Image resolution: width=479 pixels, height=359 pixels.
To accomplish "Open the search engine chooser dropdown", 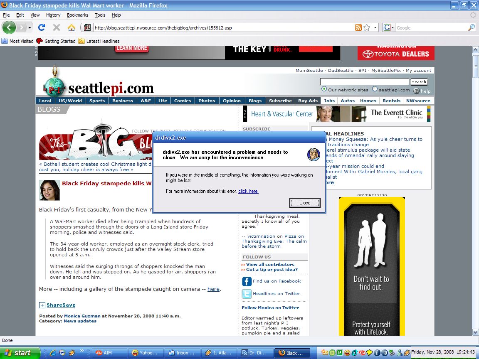I will pos(393,27).
